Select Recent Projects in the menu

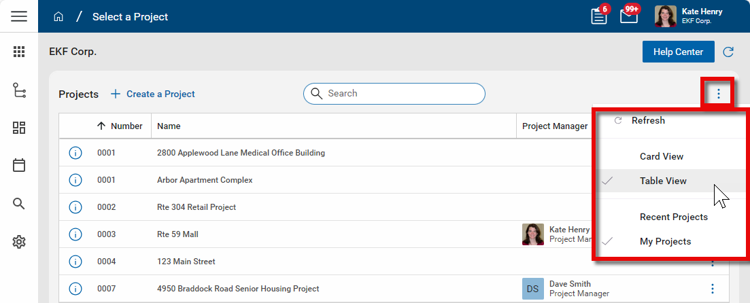coord(673,217)
